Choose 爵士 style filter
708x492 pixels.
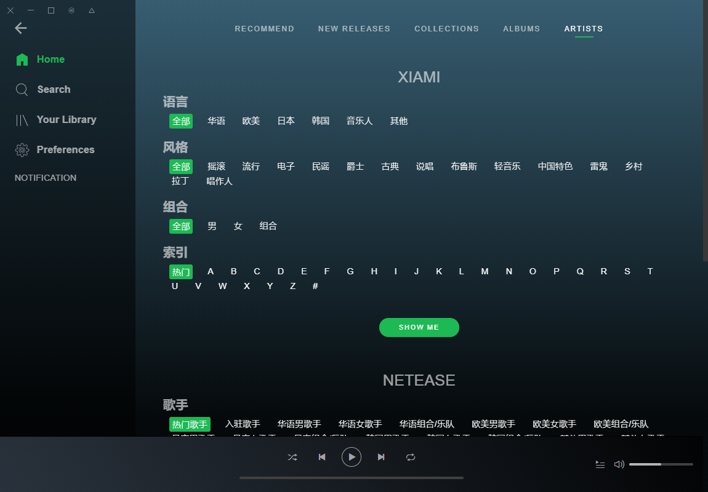pos(355,167)
